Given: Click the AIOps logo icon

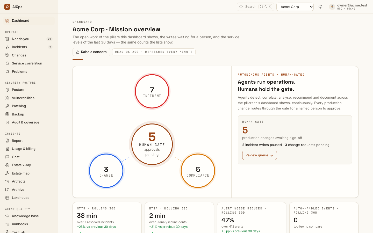Looking at the screenshot, I should pyautogui.click(x=7, y=7).
